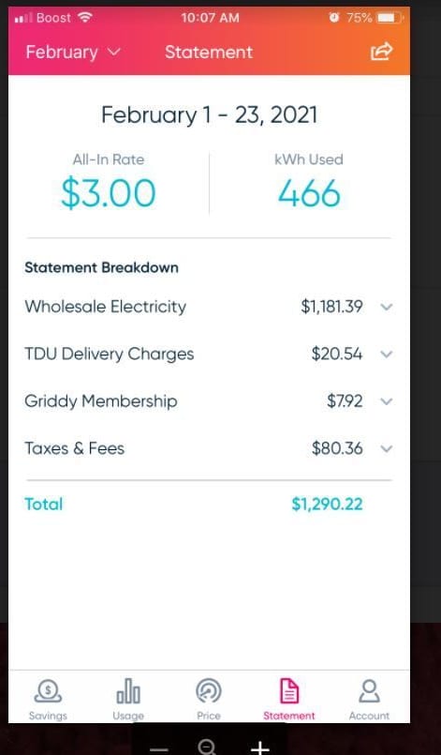The height and width of the screenshot is (755, 441).
Task: Expand Wholesale Electricity chevron
Action: point(387,307)
